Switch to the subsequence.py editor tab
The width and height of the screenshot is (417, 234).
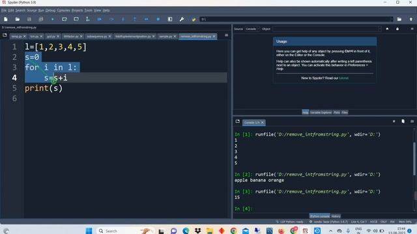point(97,36)
